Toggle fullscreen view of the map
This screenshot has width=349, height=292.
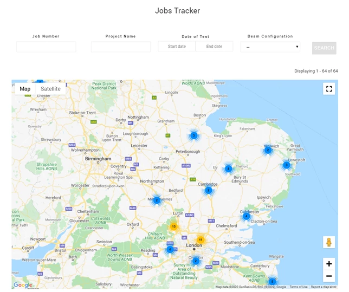pyautogui.click(x=328, y=89)
